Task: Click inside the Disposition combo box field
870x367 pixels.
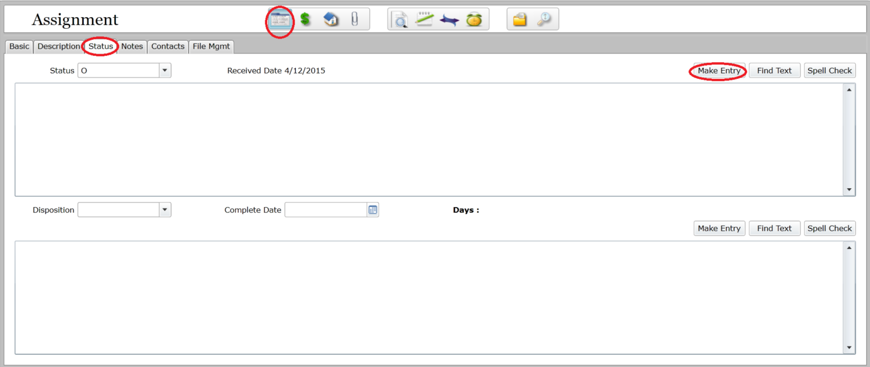Action: (x=119, y=210)
